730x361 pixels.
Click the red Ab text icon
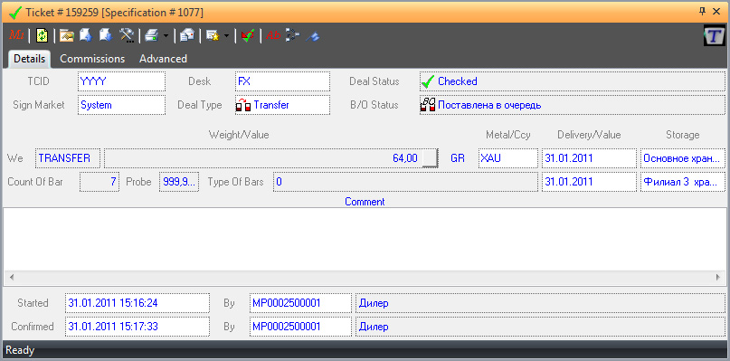(x=273, y=35)
